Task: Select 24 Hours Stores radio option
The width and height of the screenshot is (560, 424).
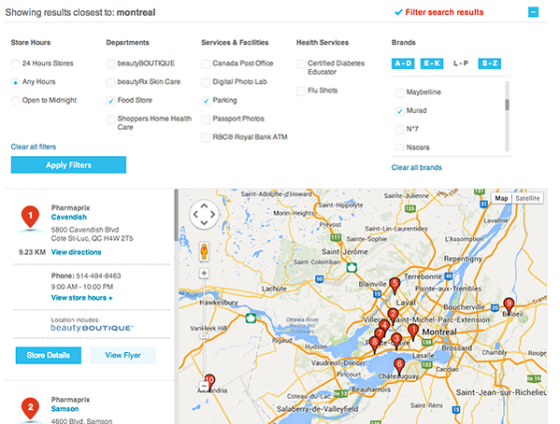Action: (15, 64)
